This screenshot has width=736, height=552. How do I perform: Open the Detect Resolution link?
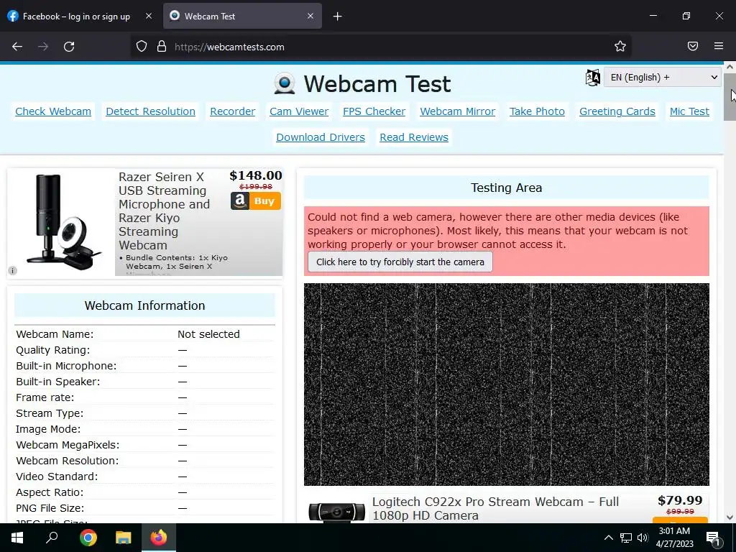[150, 111]
